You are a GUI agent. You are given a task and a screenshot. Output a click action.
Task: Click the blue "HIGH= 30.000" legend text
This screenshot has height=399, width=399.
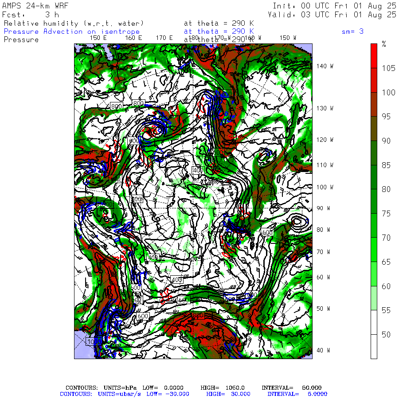228,394
